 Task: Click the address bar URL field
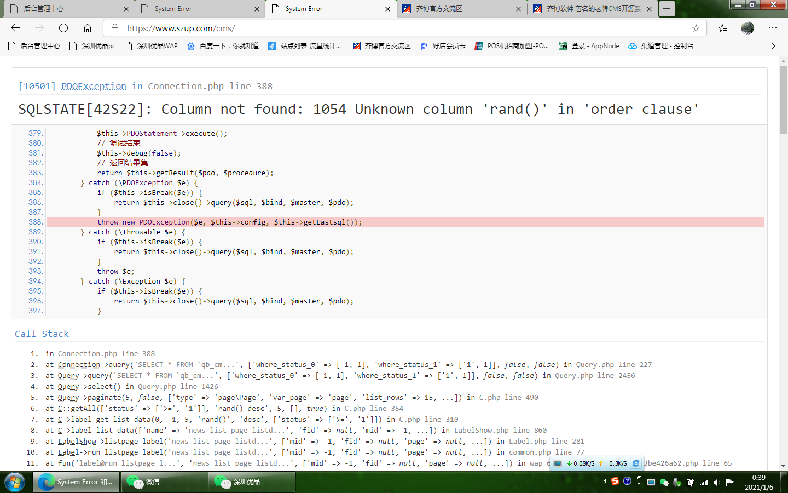tap(405, 28)
